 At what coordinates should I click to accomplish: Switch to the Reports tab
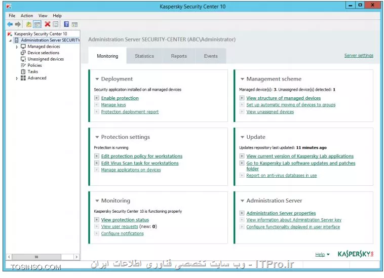point(179,56)
